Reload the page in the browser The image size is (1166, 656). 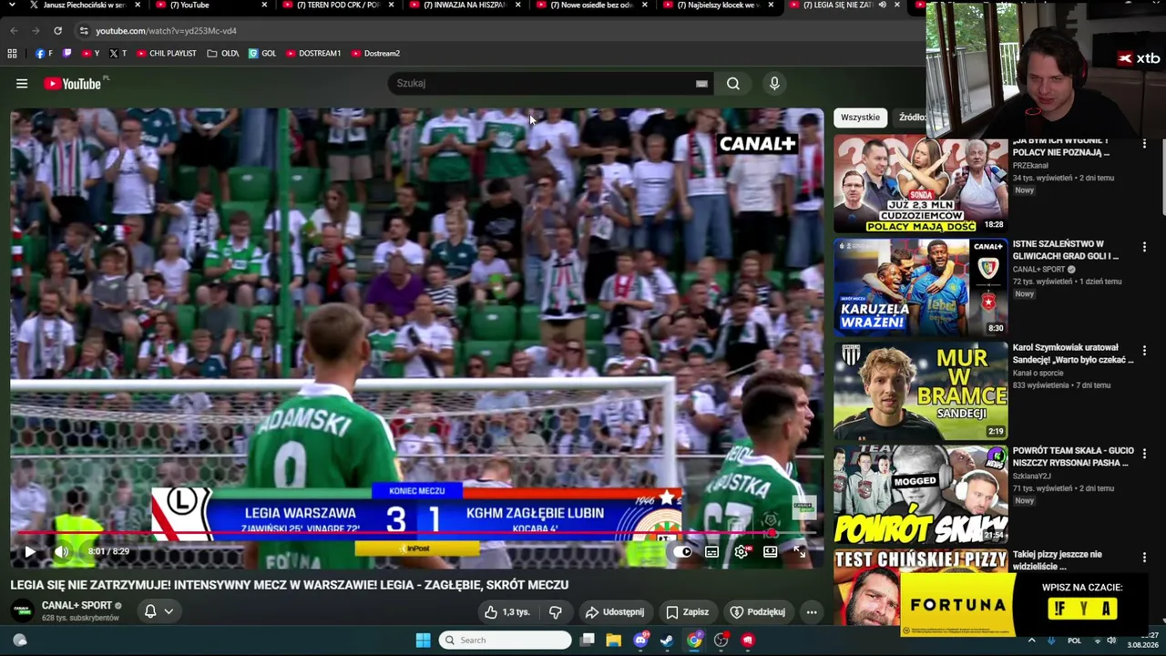coord(57,31)
